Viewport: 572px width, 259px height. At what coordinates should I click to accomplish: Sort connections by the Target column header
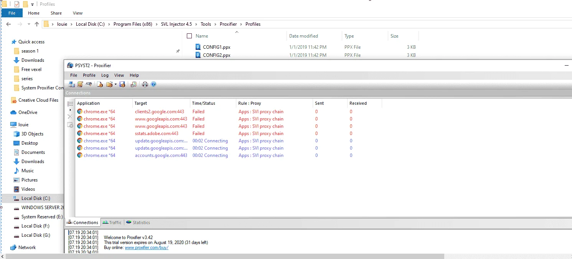161,103
